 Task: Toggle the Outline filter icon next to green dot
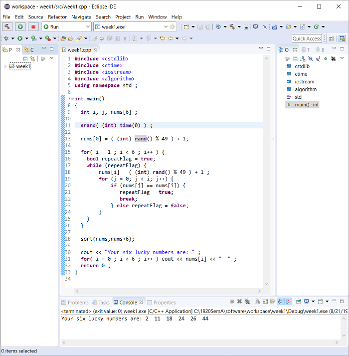point(333,59)
